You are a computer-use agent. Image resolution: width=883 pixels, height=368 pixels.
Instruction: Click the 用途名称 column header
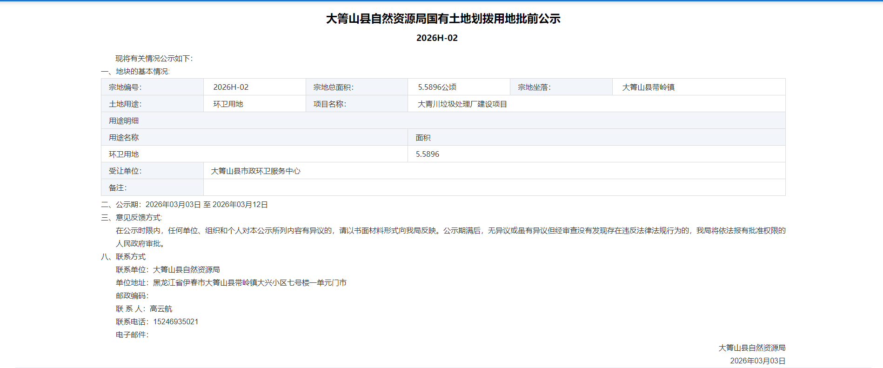pos(124,137)
